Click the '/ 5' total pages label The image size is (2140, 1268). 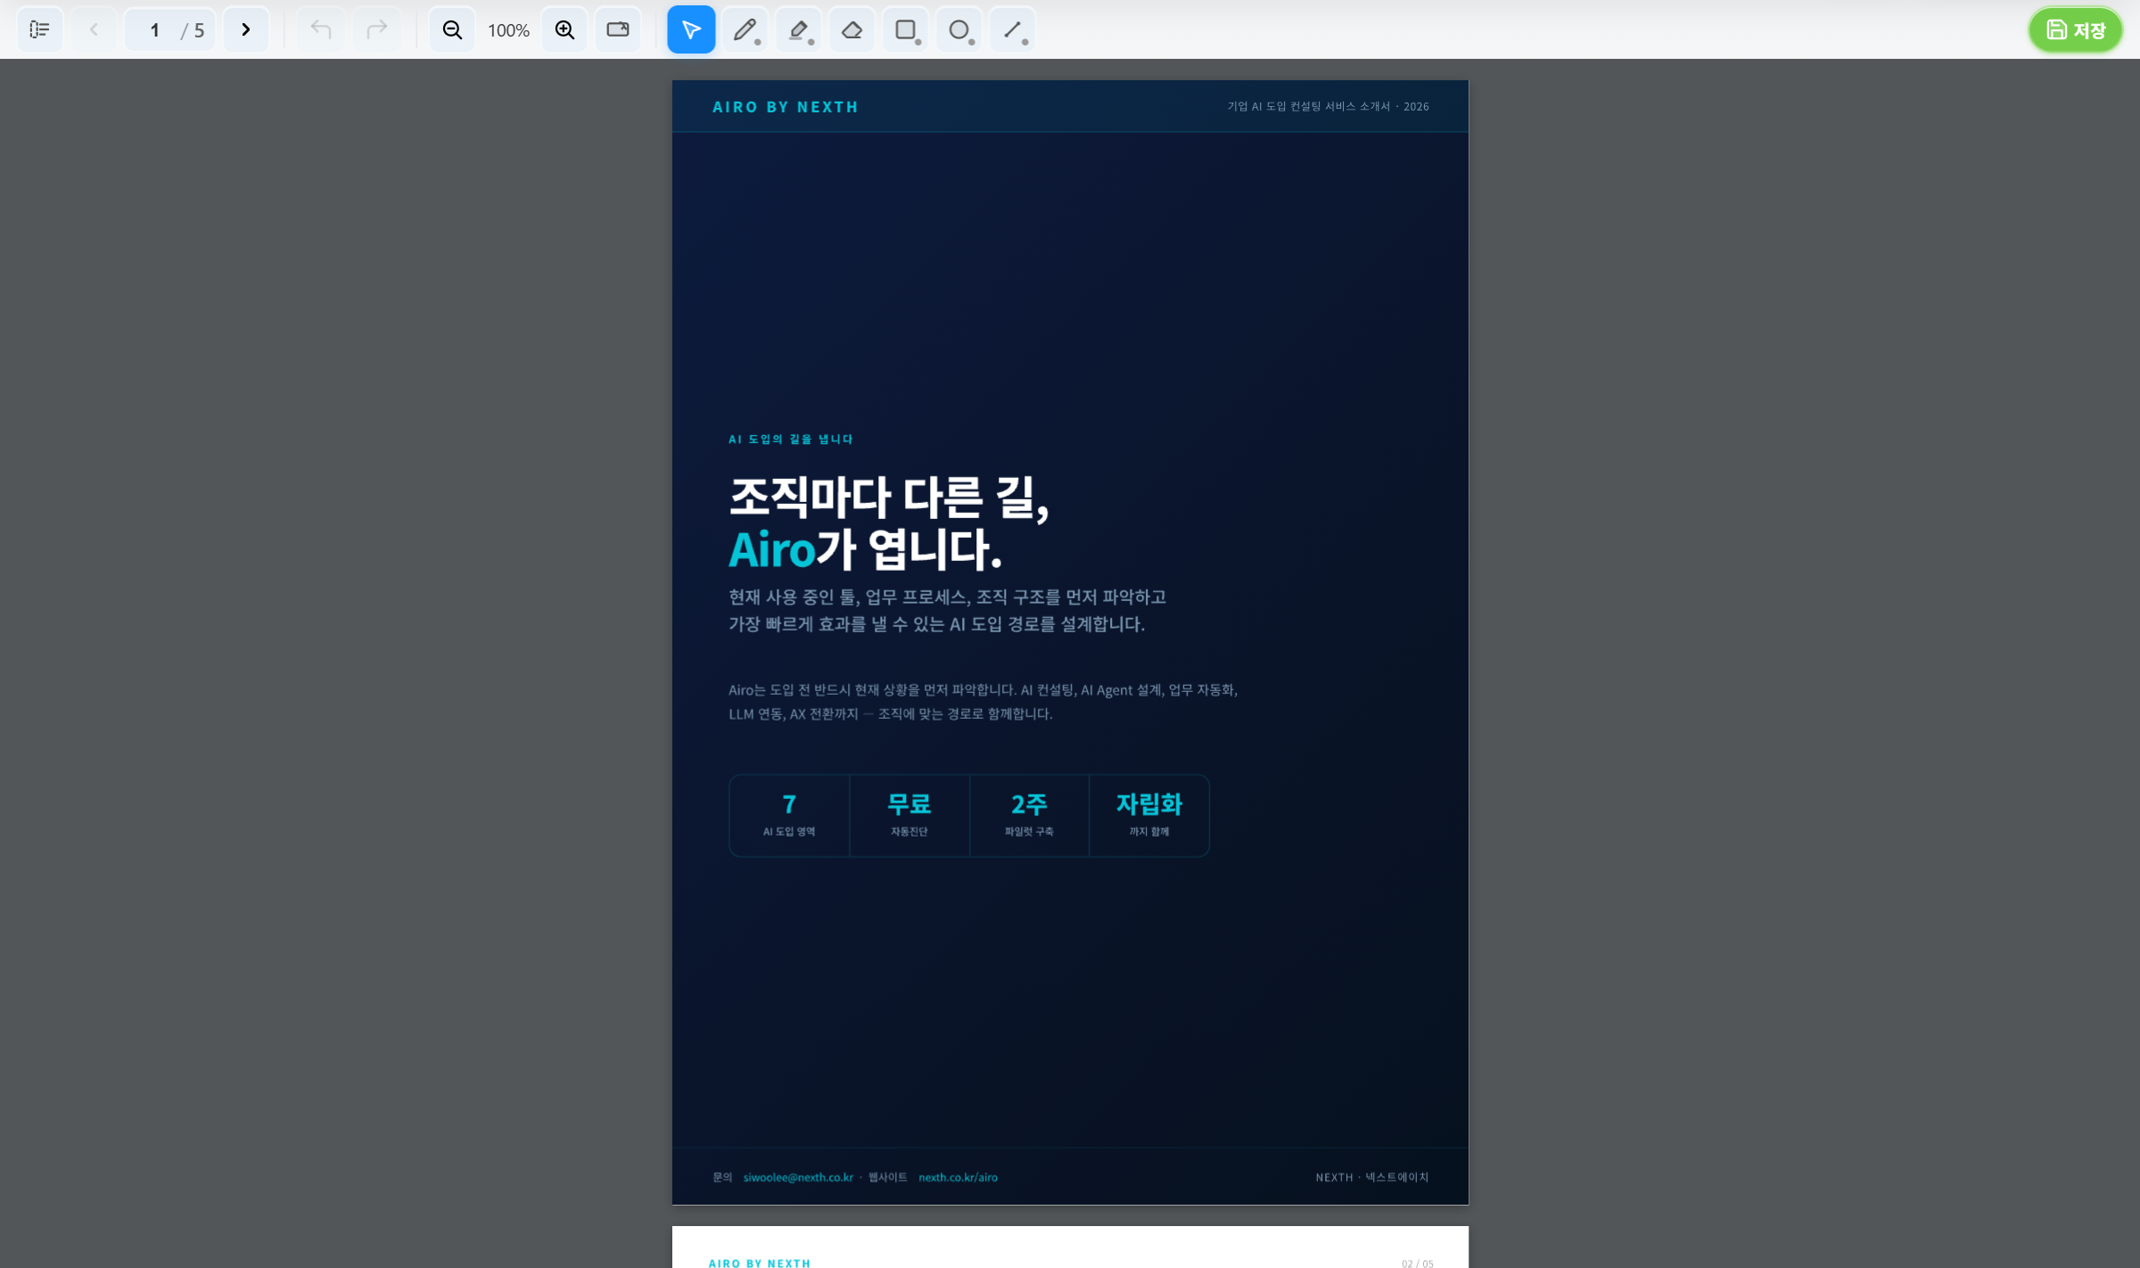tap(193, 30)
